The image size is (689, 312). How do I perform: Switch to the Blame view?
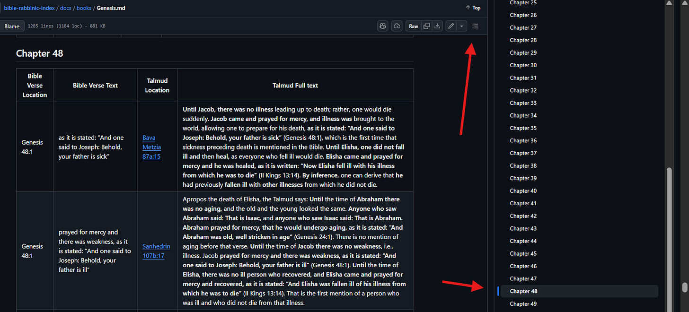tap(12, 26)
